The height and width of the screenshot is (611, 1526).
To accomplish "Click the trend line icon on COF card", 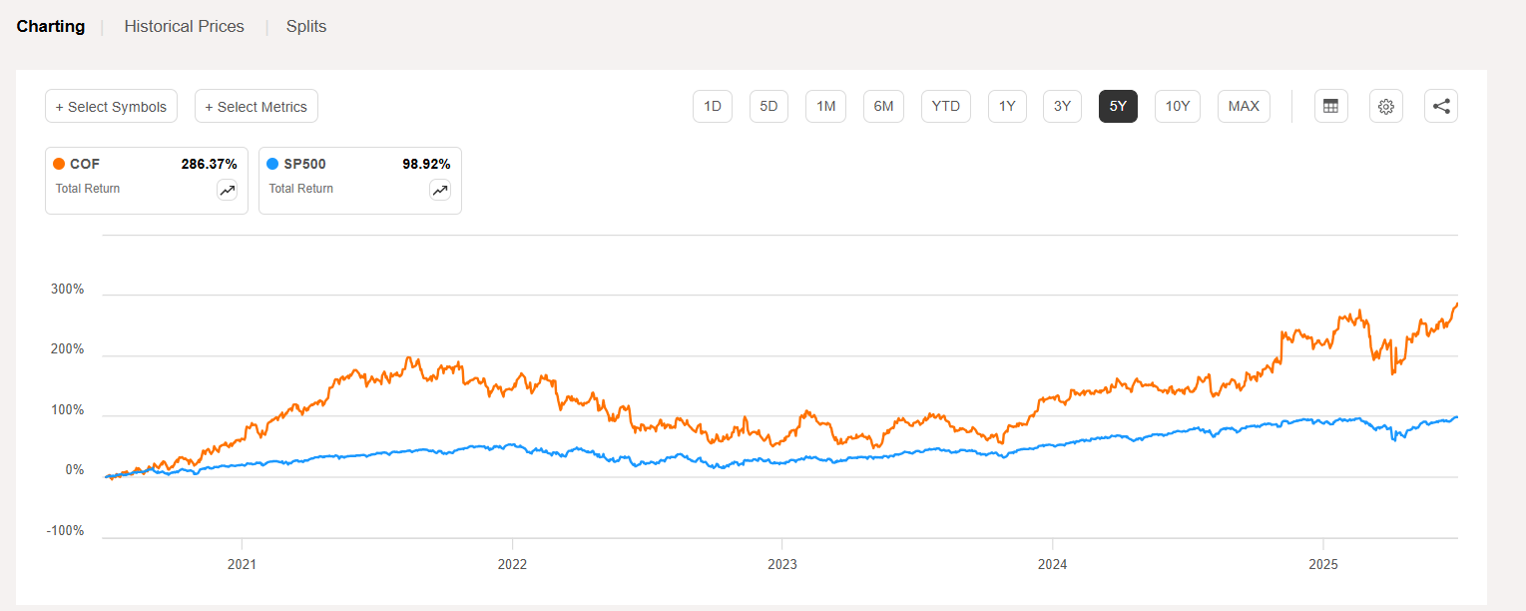I will [227, 190].
